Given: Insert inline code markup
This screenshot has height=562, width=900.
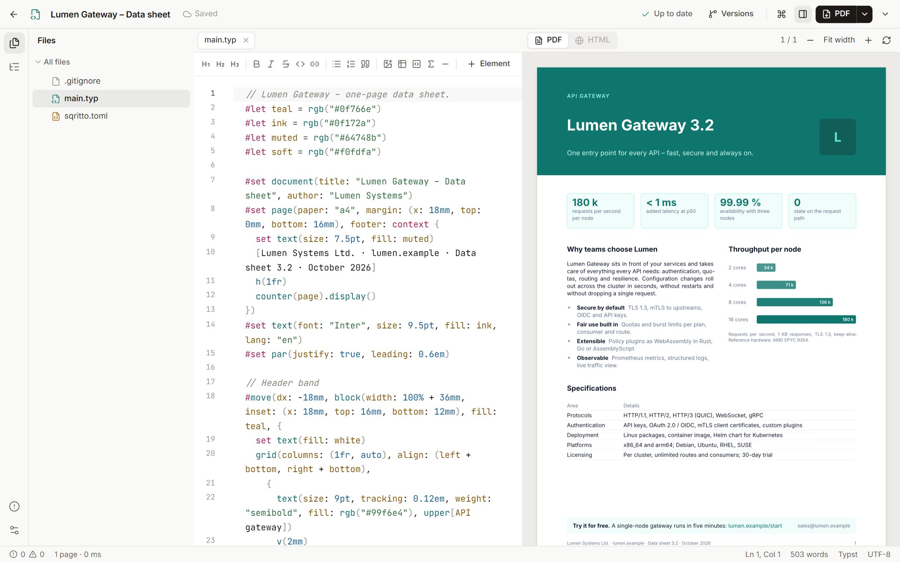Looking at the screenshot, I should point(300,64).
